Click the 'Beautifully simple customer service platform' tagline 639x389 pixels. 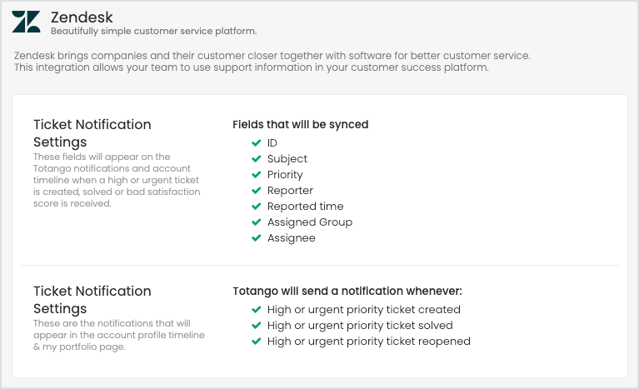click(x=153, y=32)
